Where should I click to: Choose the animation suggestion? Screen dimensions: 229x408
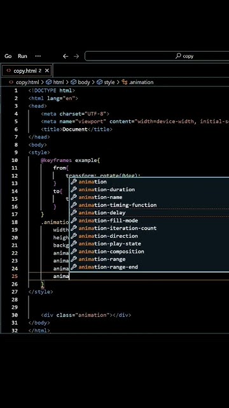149,182
